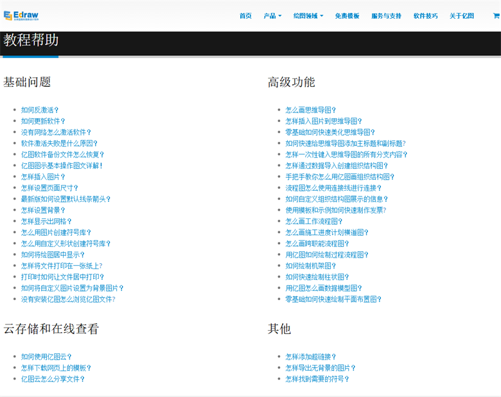Open the link 怎样通过数据导入创建组织结构图？
The width and height of the screenshot is (501, 397).
tap(337, 166)
